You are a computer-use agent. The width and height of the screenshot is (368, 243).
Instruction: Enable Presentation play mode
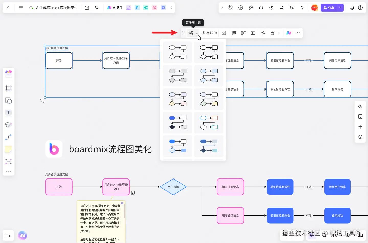coord(241,8)
